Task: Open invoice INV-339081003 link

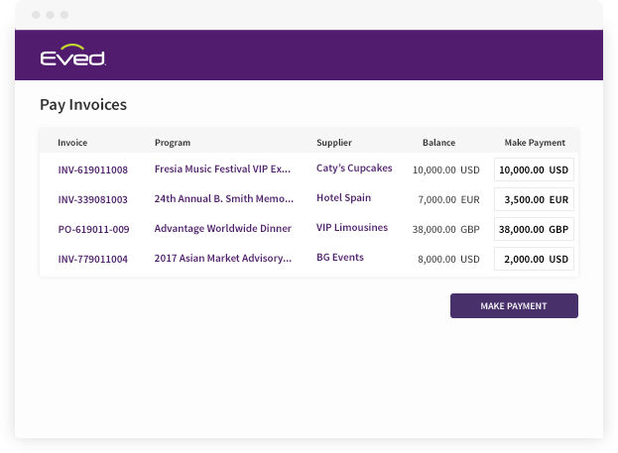Action: click(92, 199)
